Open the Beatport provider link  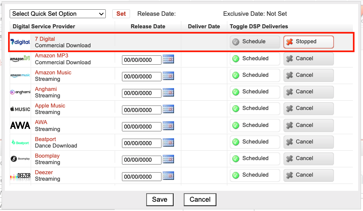tap(45, 139)
